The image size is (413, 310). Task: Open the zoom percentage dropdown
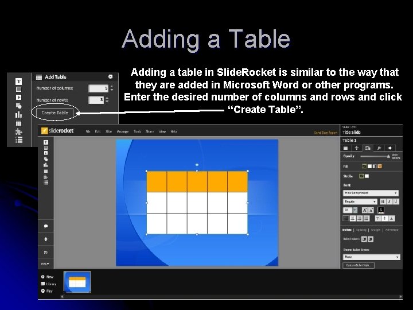45,263
